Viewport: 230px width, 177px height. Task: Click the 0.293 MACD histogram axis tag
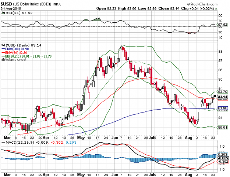[x=223, y=155]
